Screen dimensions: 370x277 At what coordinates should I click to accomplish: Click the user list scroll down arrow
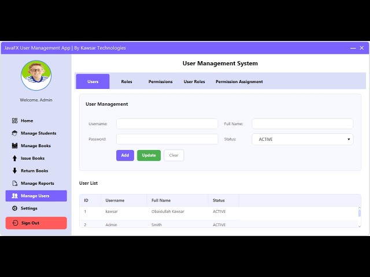pos(360,226)
